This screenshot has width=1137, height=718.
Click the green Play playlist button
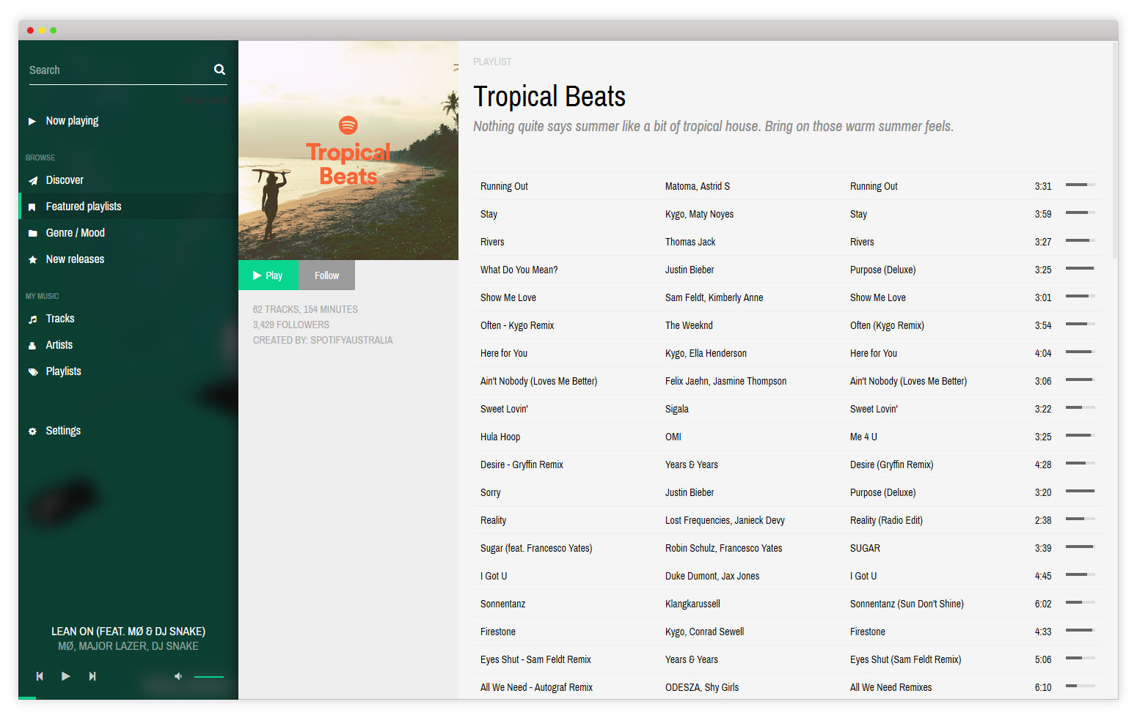point(268,275)
